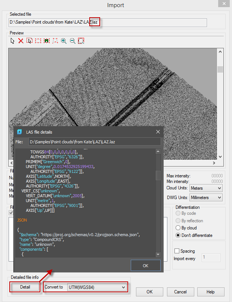
Task: Zoom out of the preview
Action: (72, 41)
